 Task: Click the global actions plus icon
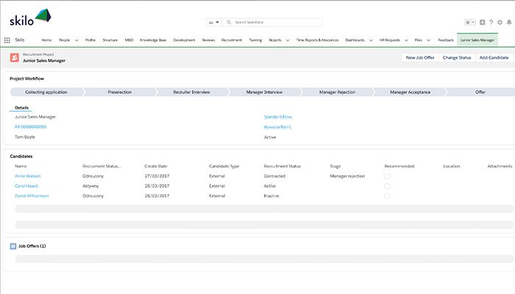(x=483, y=23)
